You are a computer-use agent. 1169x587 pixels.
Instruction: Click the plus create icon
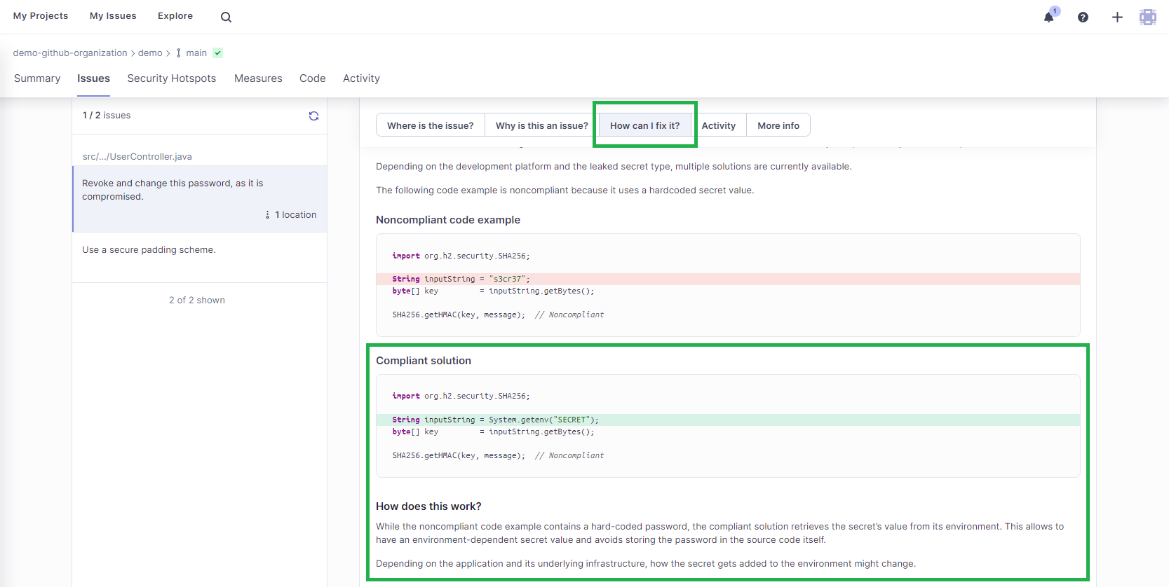tap(1117, 18)
